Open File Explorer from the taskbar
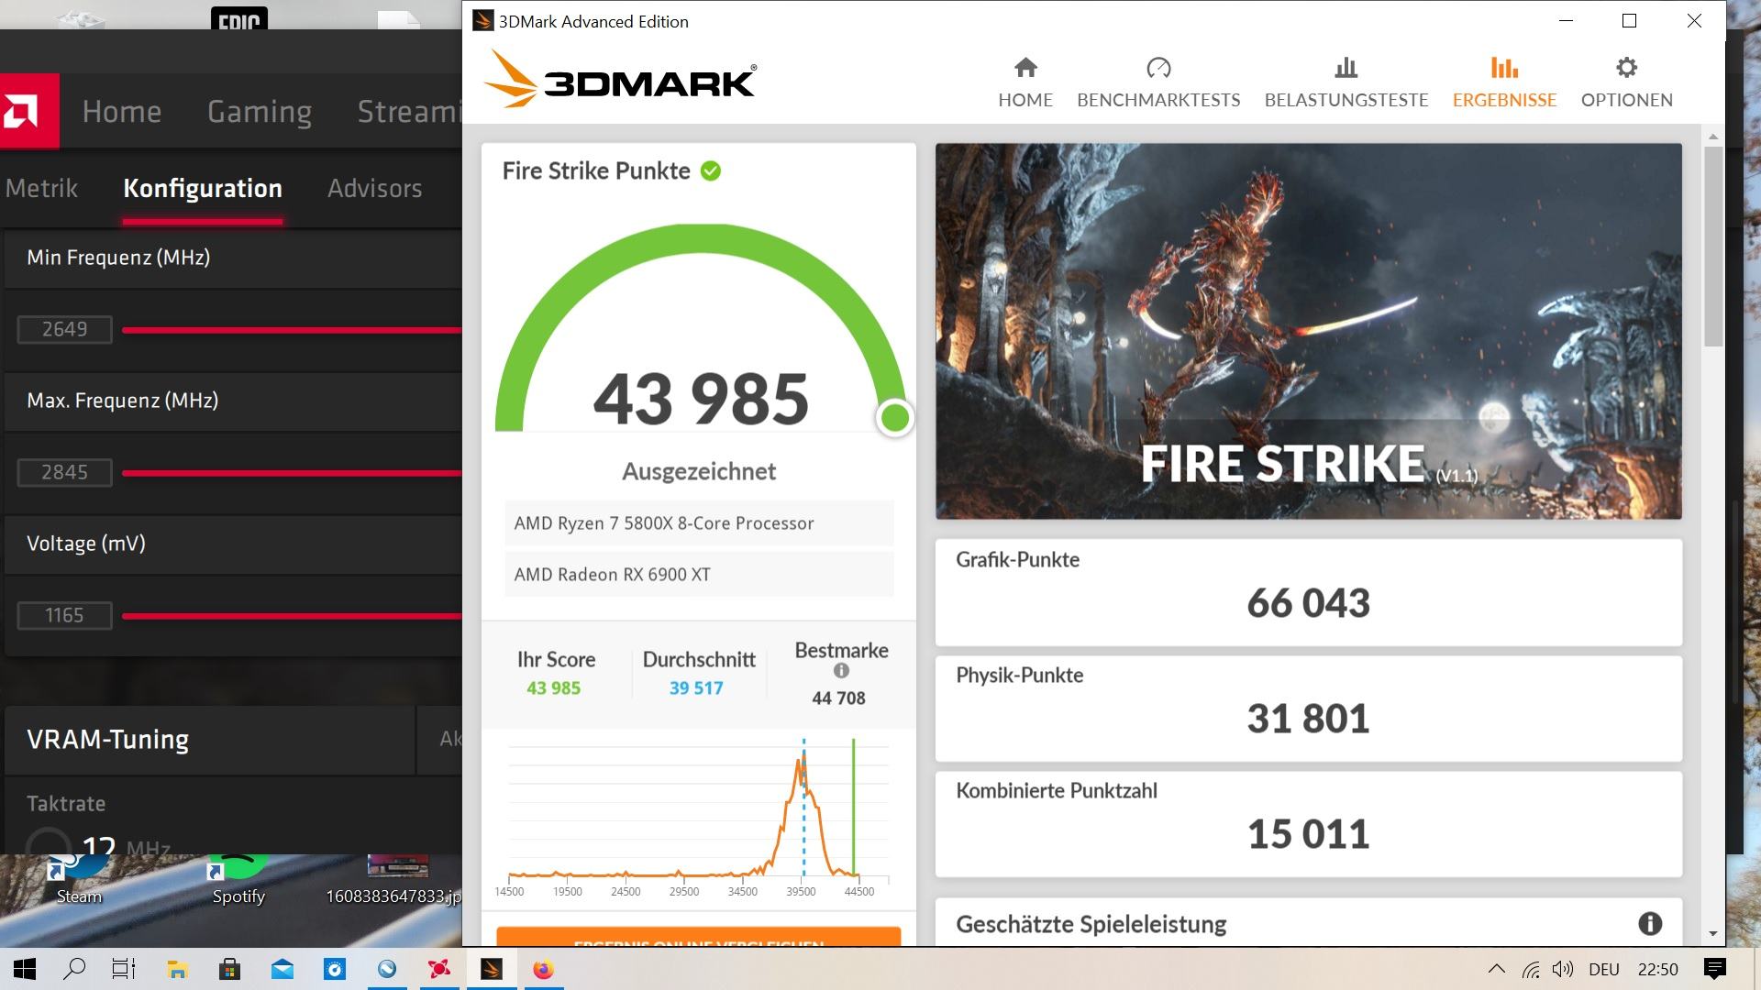Image resolution: width=1761 pixels, height=990 pixels. coord(177,969)
